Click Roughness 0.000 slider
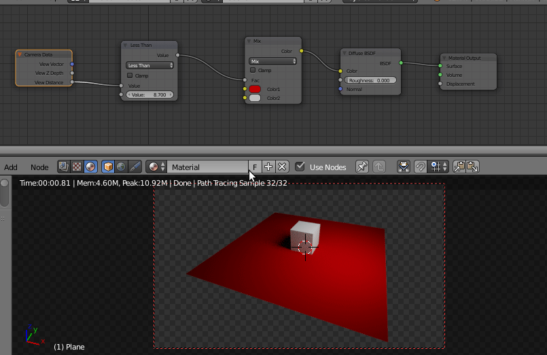 pos(370,80)
